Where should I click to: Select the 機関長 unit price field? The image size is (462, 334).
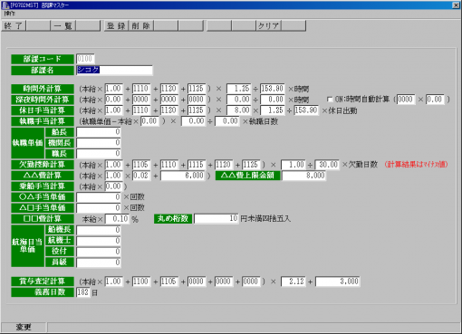(x=99, y=143)
